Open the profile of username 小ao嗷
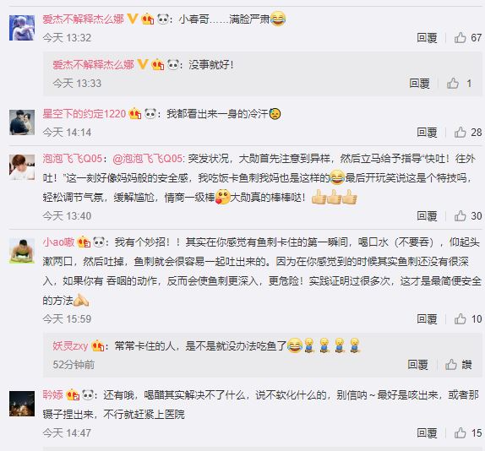This screenshot has width=485, height=451. pos(58,242)
